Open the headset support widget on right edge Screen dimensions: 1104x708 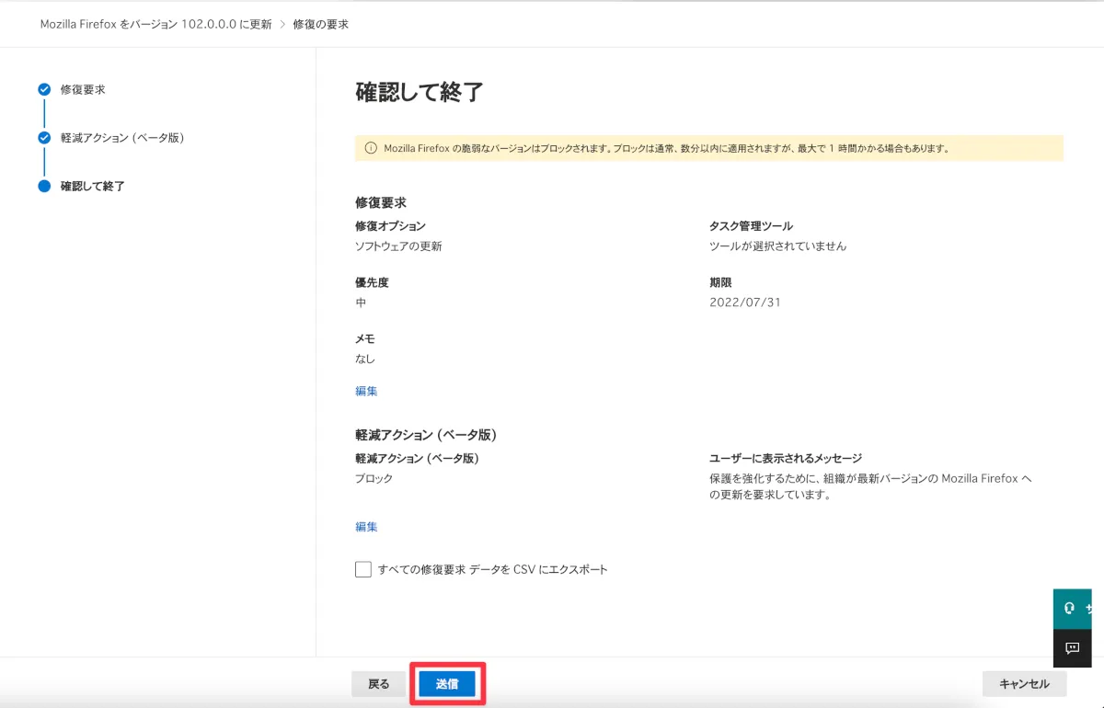tap(1072, 609)
